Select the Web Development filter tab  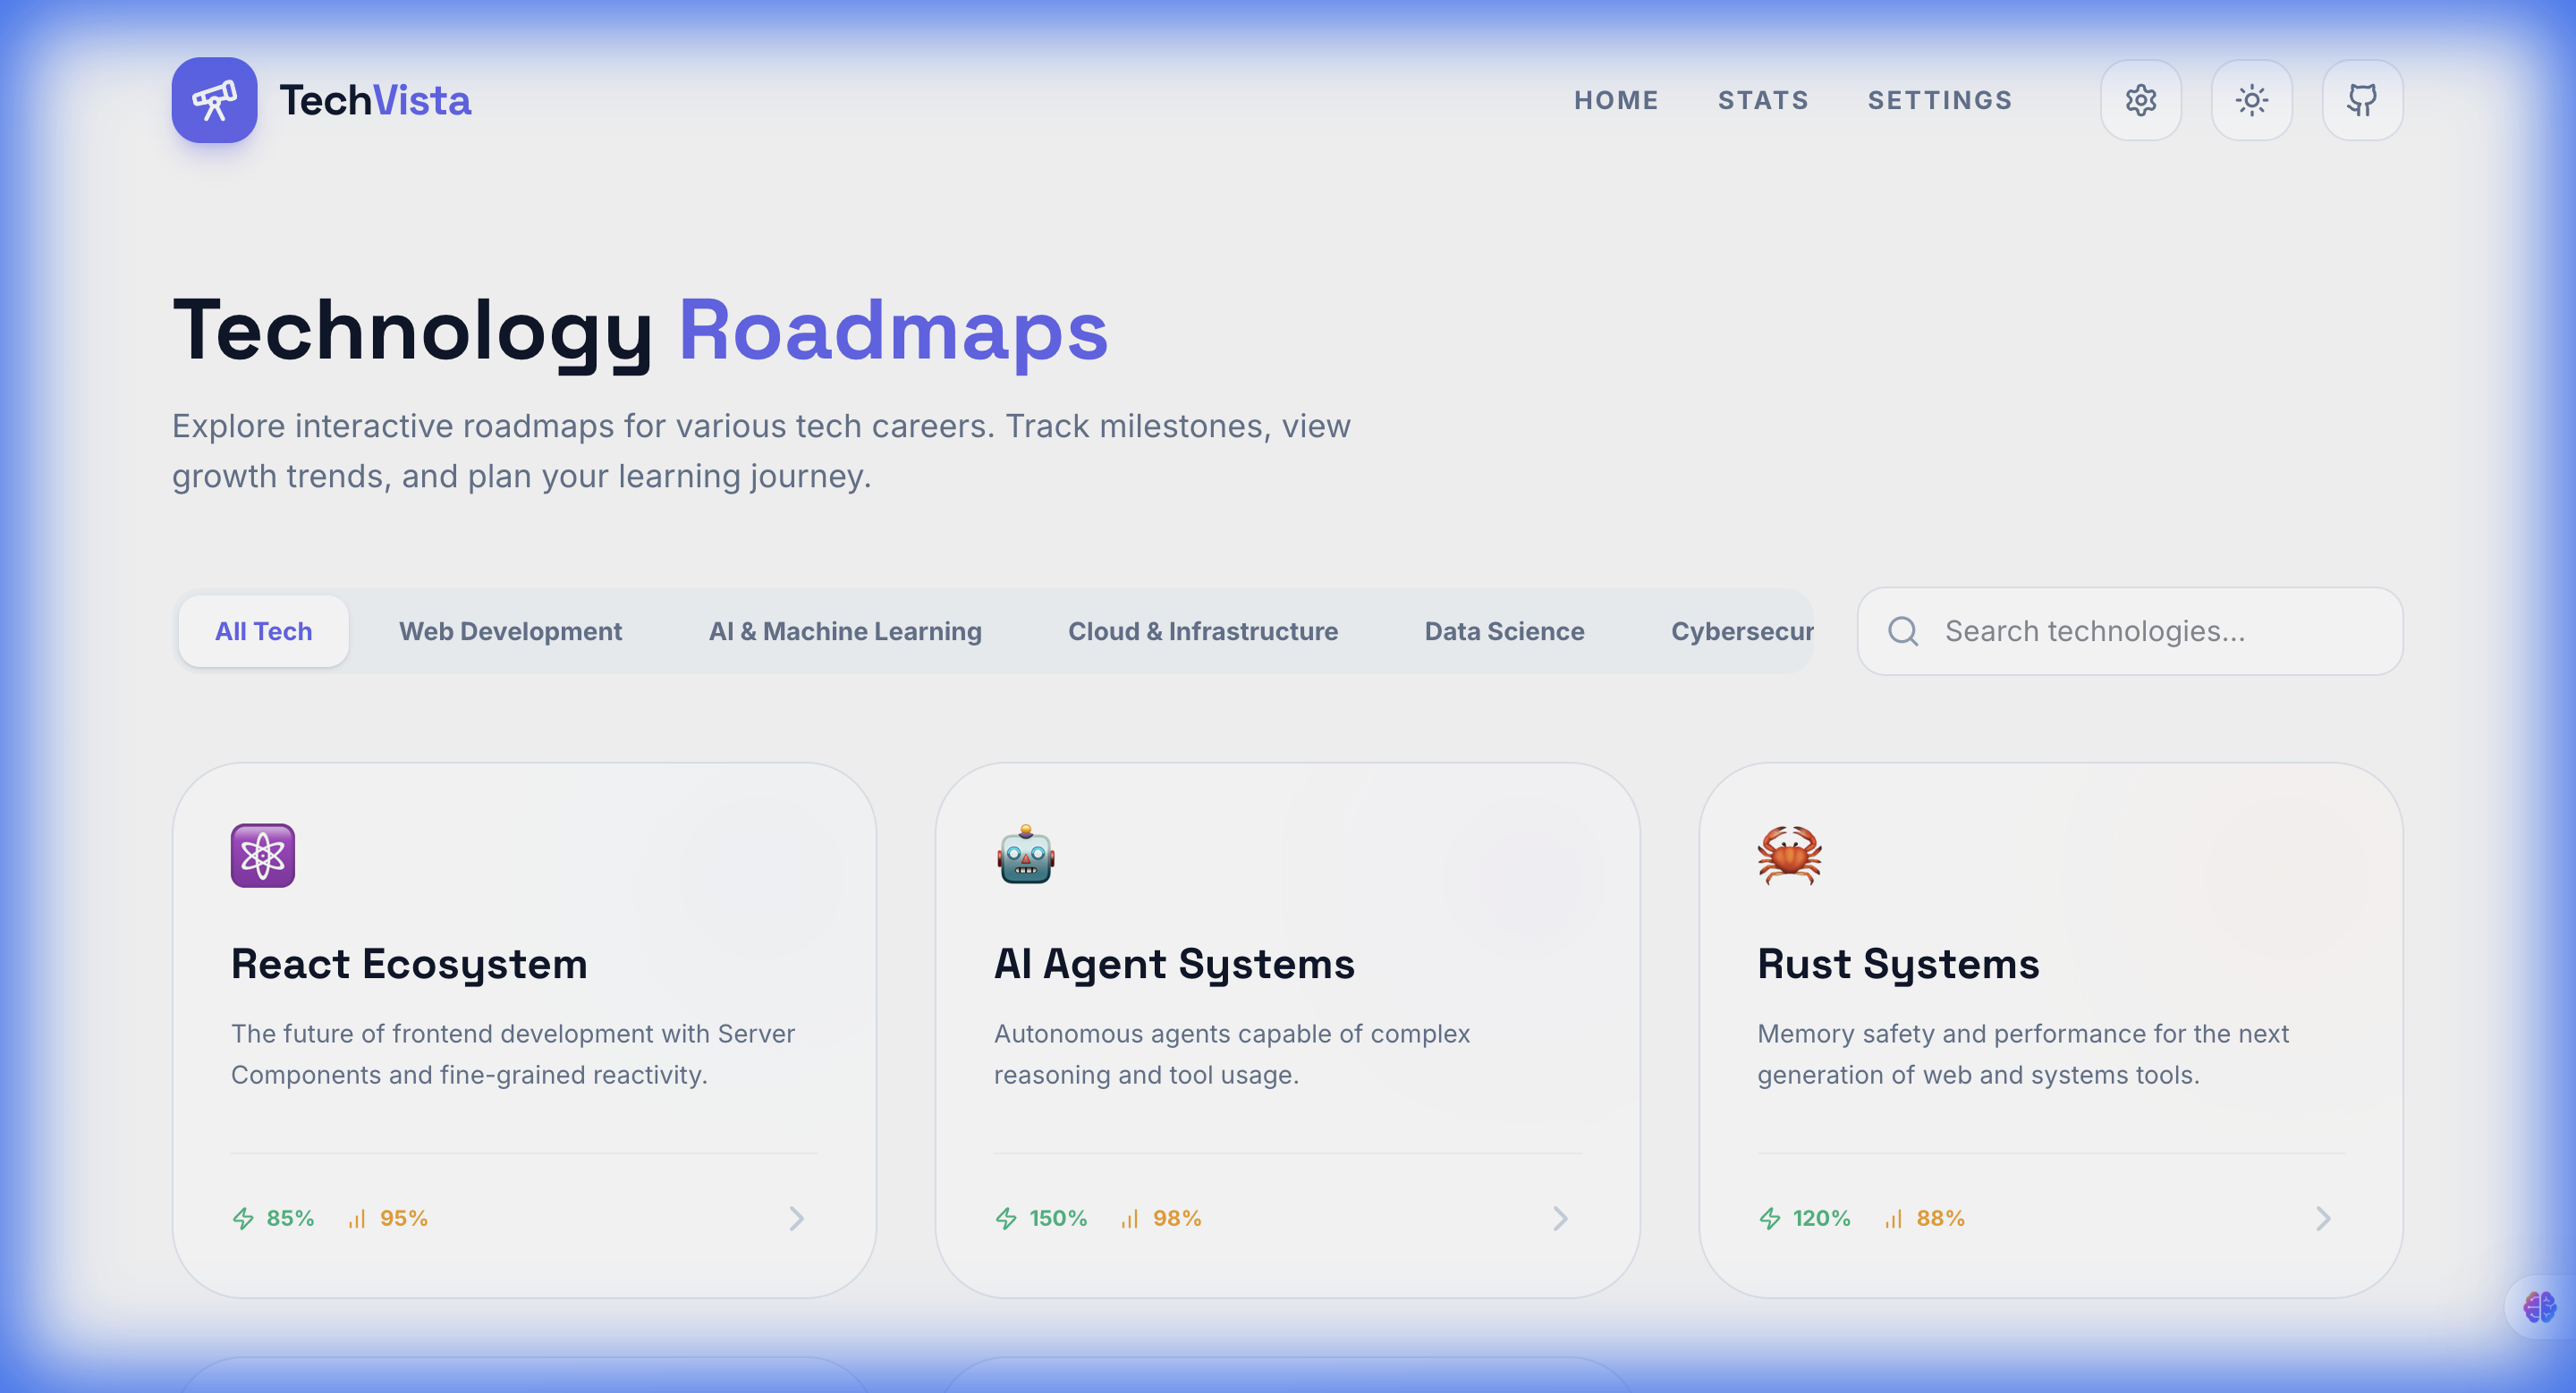click(510, 630)
